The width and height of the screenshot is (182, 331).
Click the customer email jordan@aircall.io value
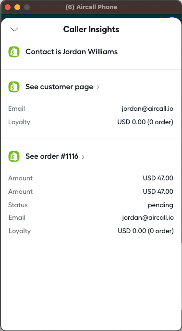coord(147,109)
